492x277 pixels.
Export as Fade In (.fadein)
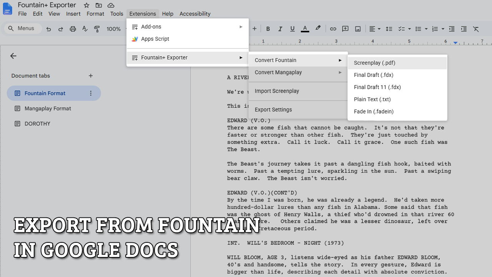(397, 112)
